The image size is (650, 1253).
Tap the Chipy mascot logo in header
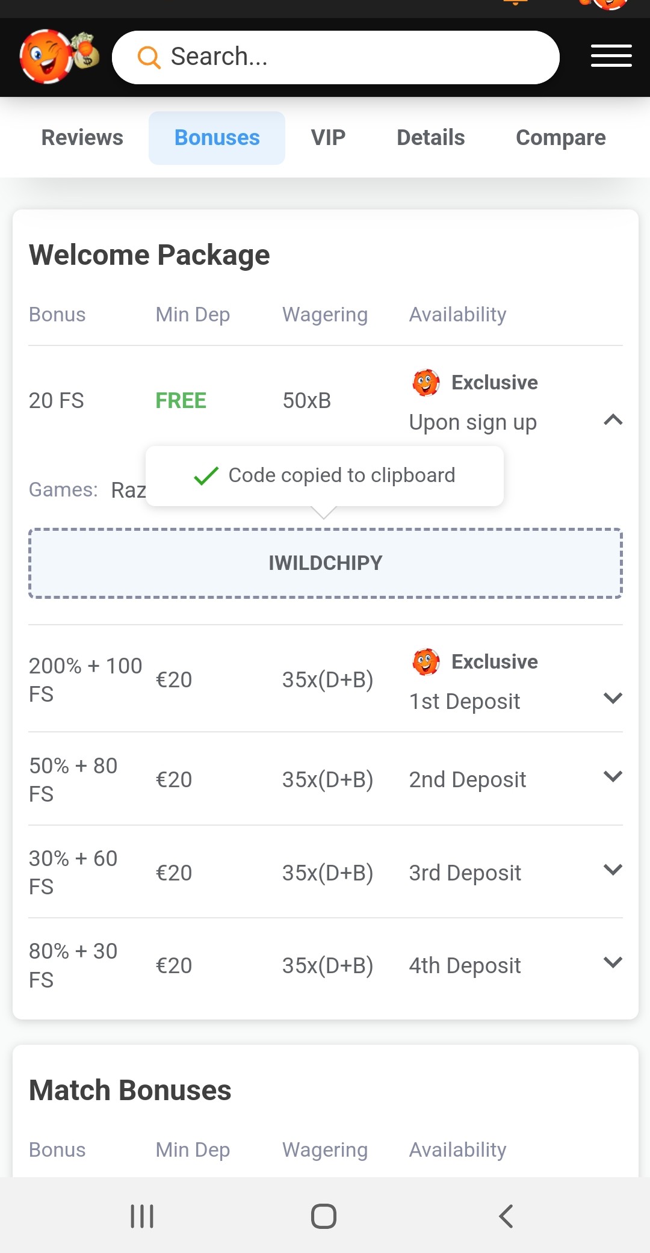pos(58,57)
